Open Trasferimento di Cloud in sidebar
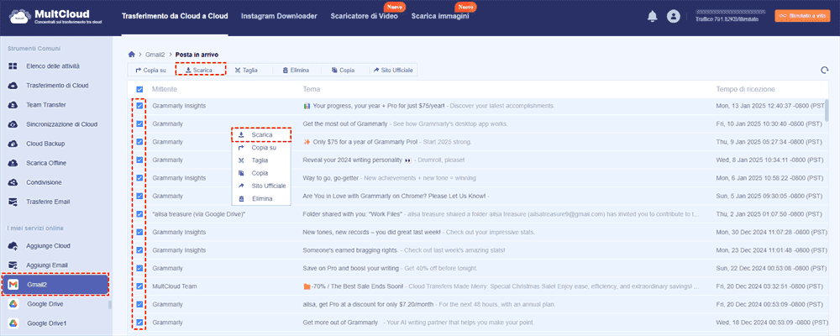 [x=57, y=85]
